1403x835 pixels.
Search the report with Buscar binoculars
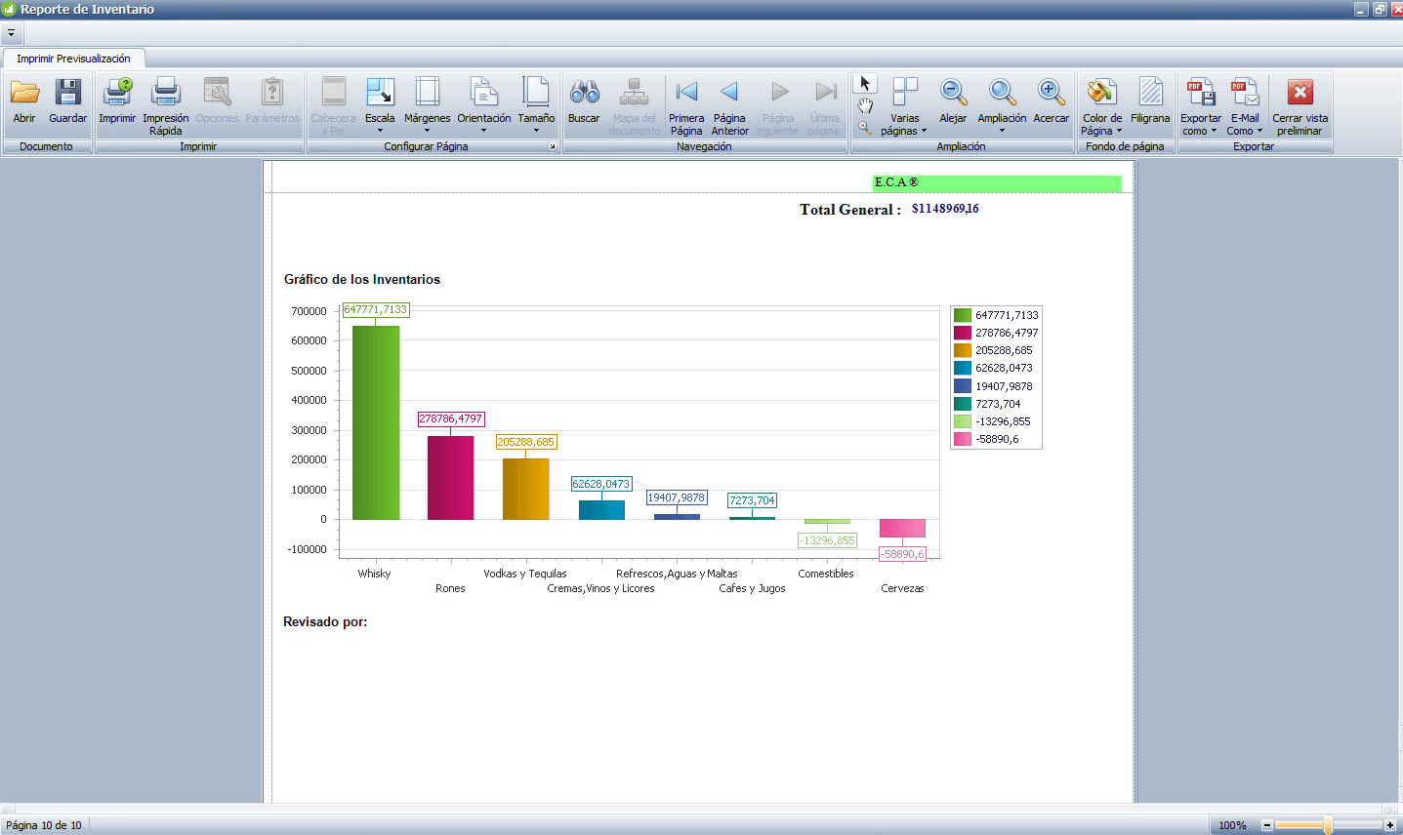[x=584, y=102]
